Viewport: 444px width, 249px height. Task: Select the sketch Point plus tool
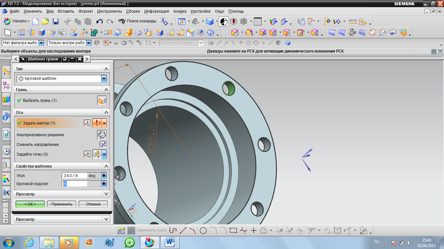point(254,231)
